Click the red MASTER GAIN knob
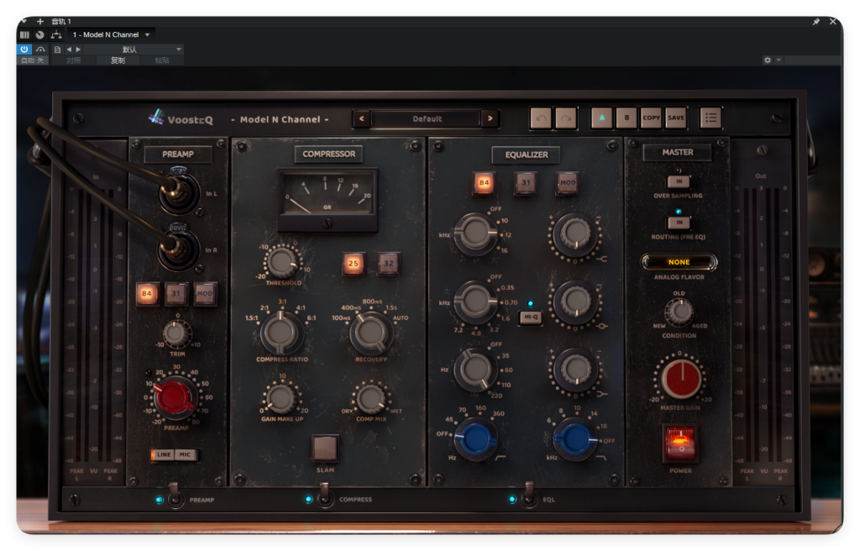Screen dimensions: 860x551 pos(681,379)
